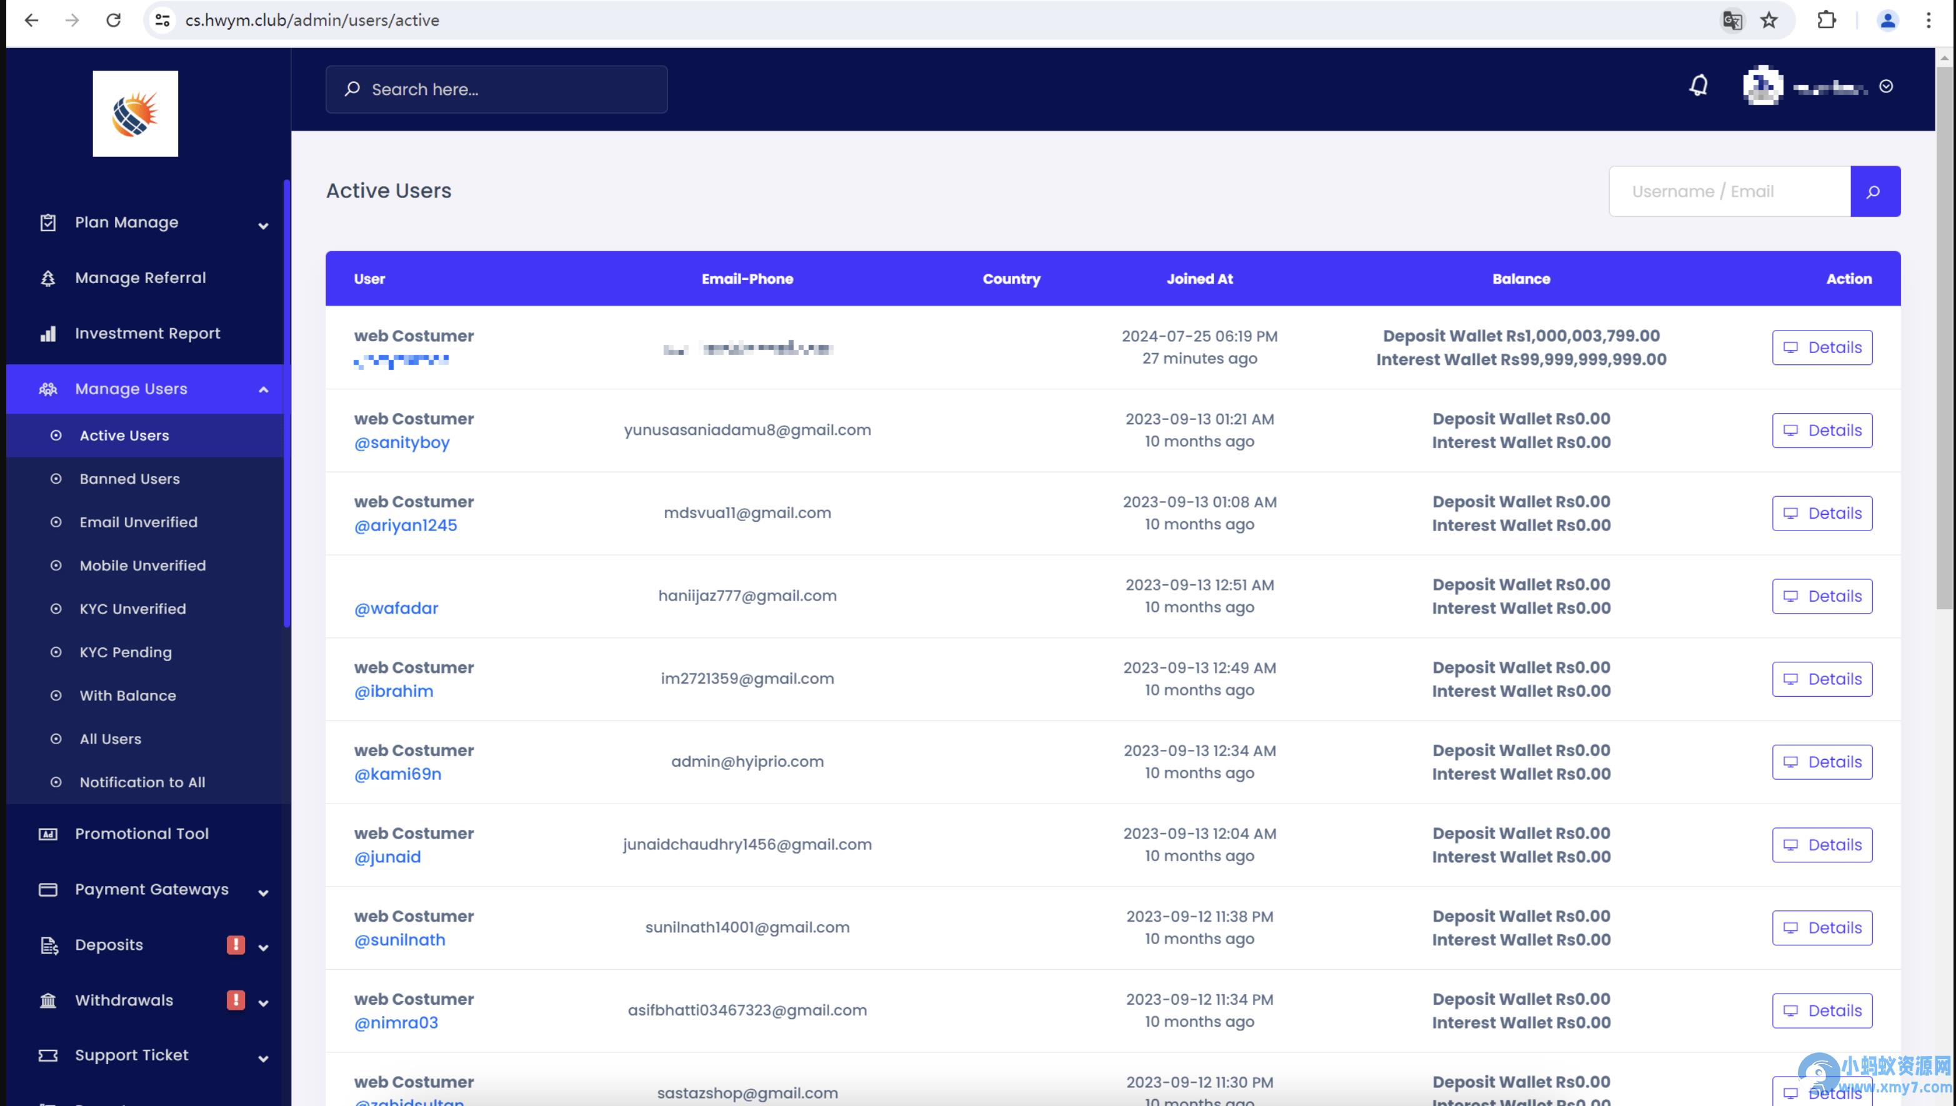Open user link @ibrahim

click(394, 690)
